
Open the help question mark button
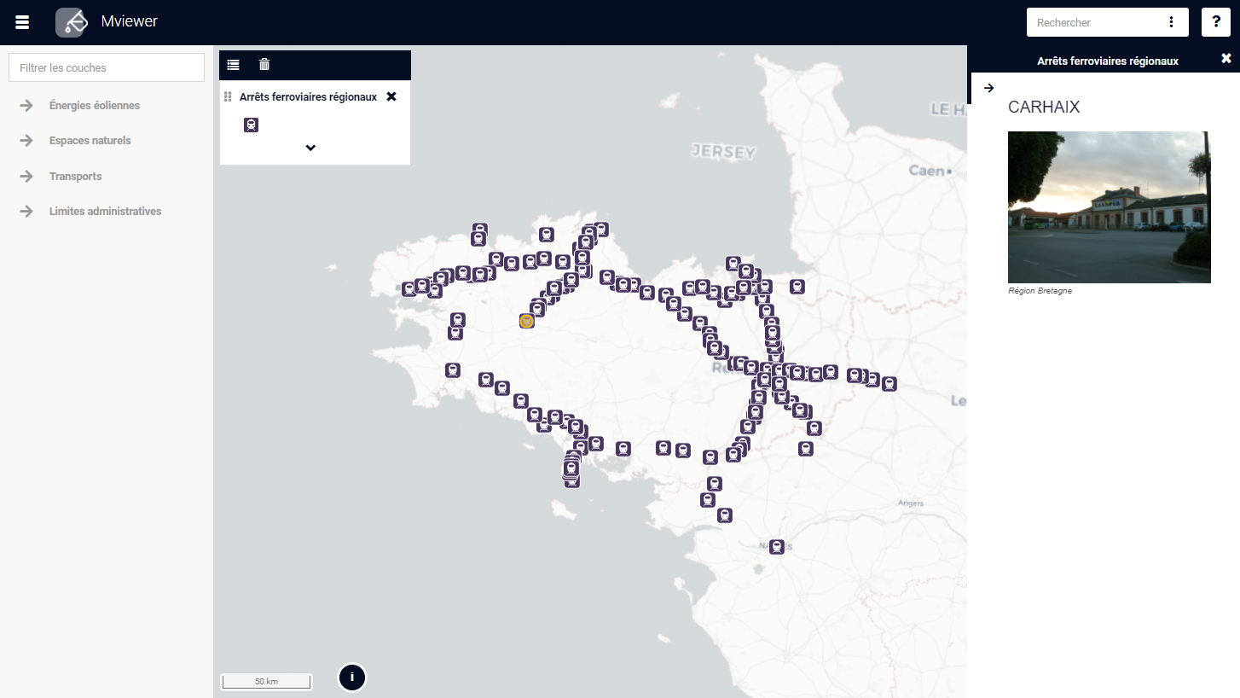click(1215, 22)
